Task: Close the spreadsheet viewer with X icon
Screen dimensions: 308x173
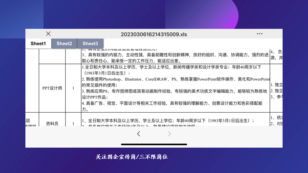Action: click(x=48, y=34)
